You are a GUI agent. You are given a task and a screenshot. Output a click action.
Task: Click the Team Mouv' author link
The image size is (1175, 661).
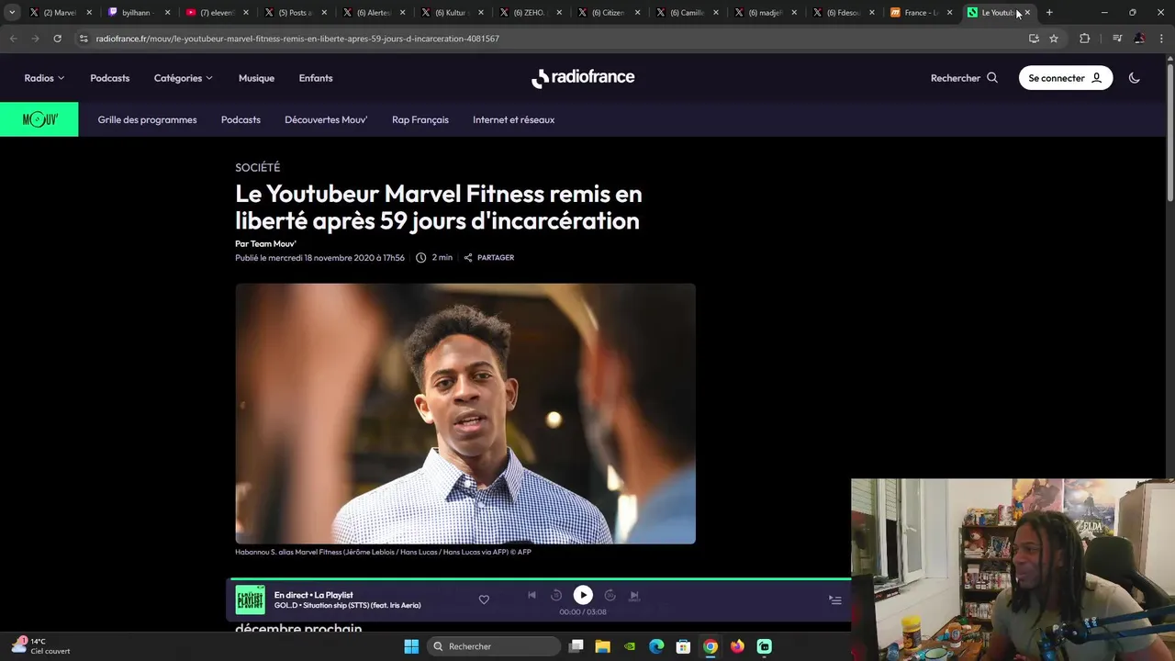click(273, 243)
